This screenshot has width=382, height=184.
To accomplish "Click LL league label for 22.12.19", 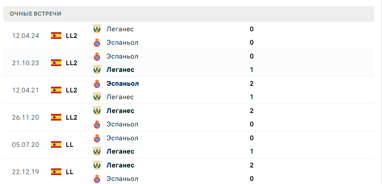I will [69, 172].
